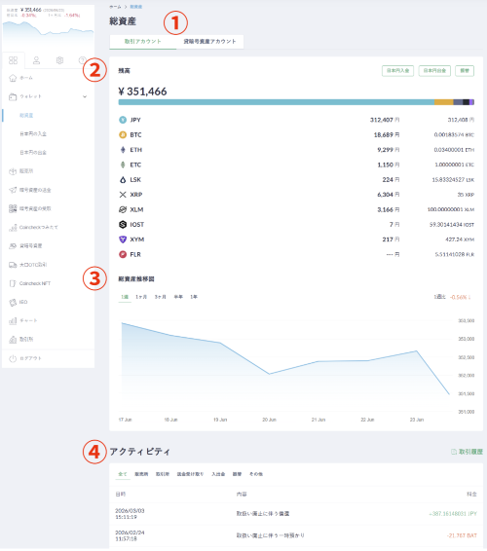Click the LSK coin icon
487x551 pixels.
pos(123,179)
